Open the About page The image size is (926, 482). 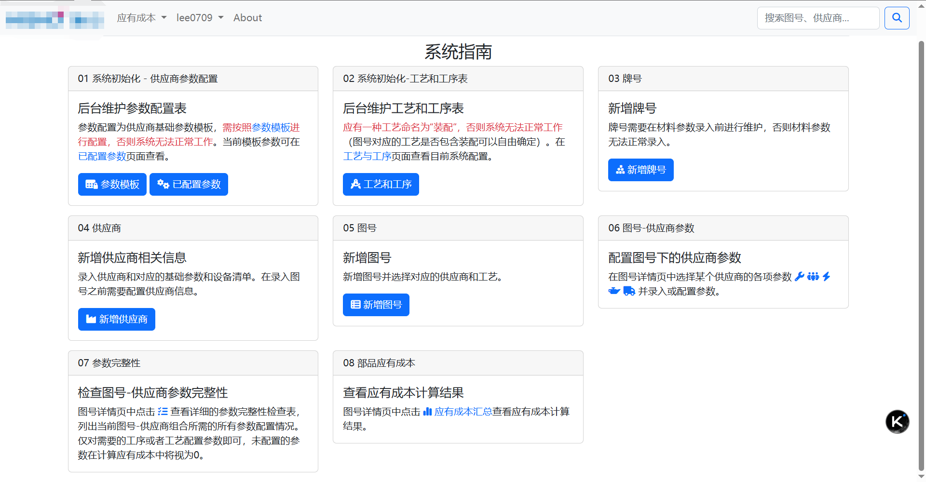coord(247,18)
